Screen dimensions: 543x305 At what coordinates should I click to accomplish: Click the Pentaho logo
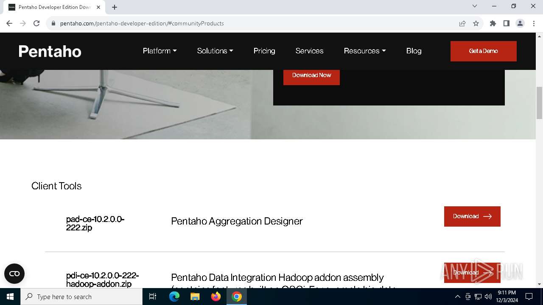pyautogui.click(x=50, y=51)
